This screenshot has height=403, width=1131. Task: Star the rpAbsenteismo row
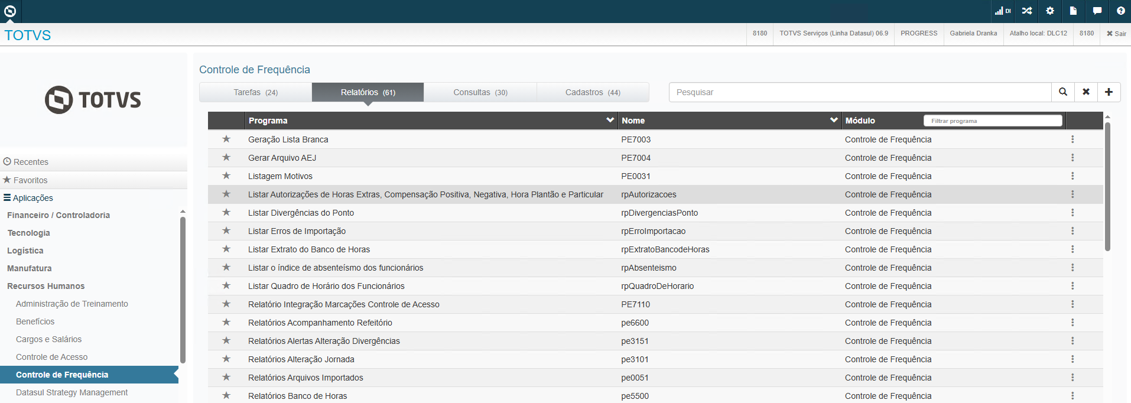(226, 267)
